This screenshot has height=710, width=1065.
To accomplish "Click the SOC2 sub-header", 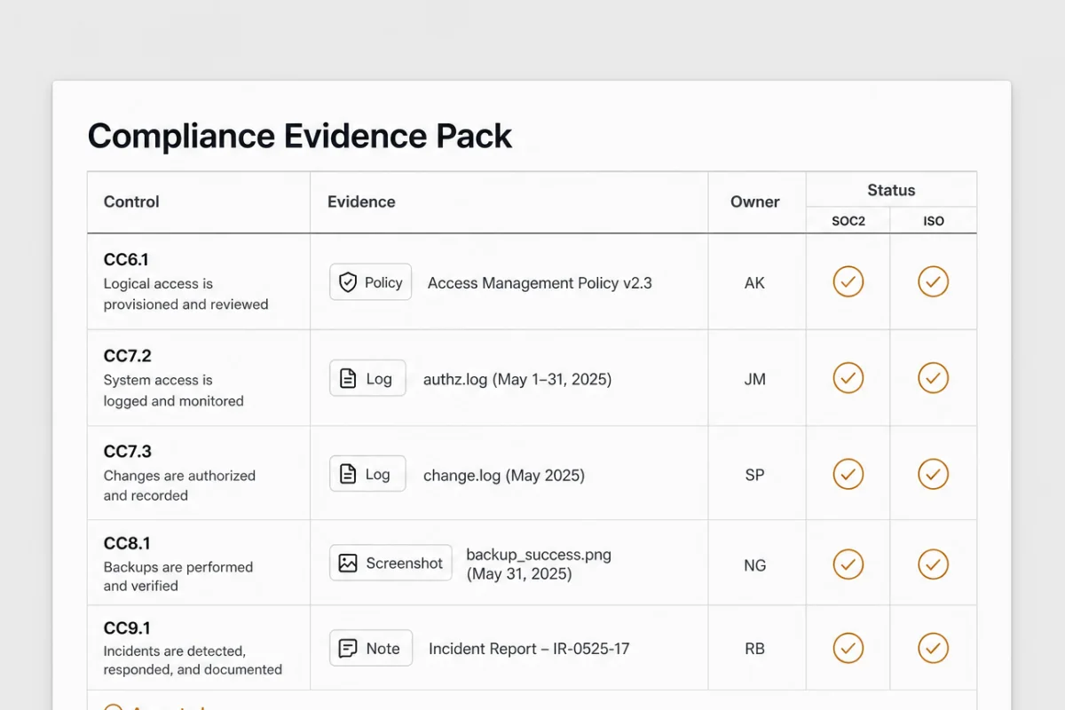I will tap(848, 221).
